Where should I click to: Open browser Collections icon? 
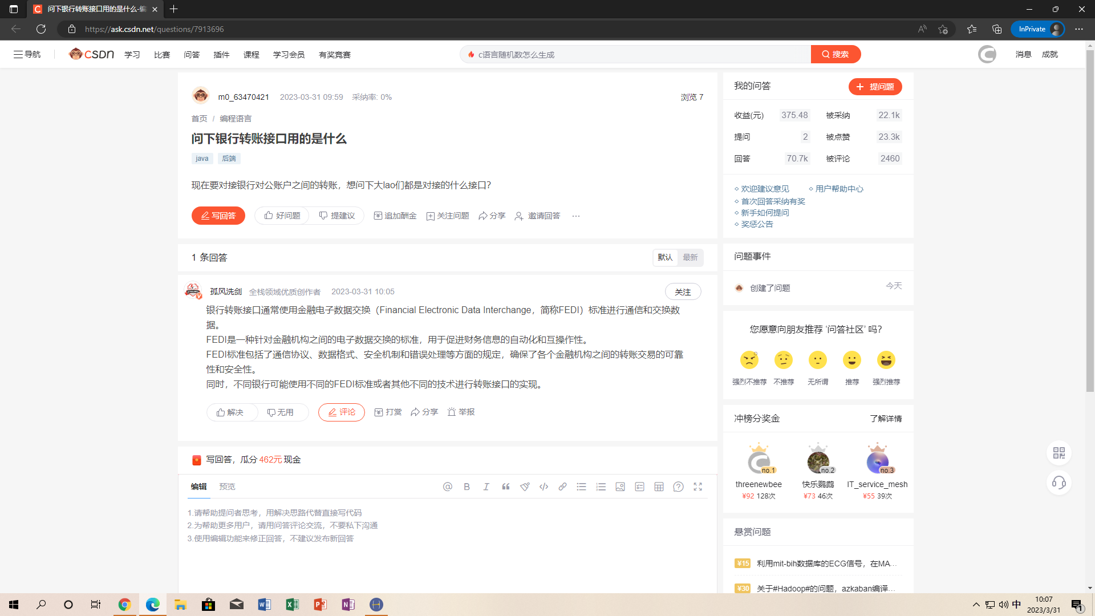[997, 29]
